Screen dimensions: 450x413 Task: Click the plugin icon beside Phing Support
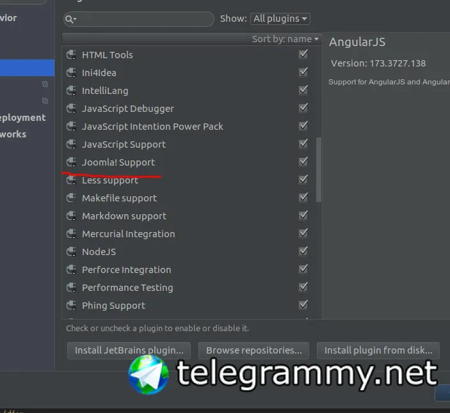[71, 306]
